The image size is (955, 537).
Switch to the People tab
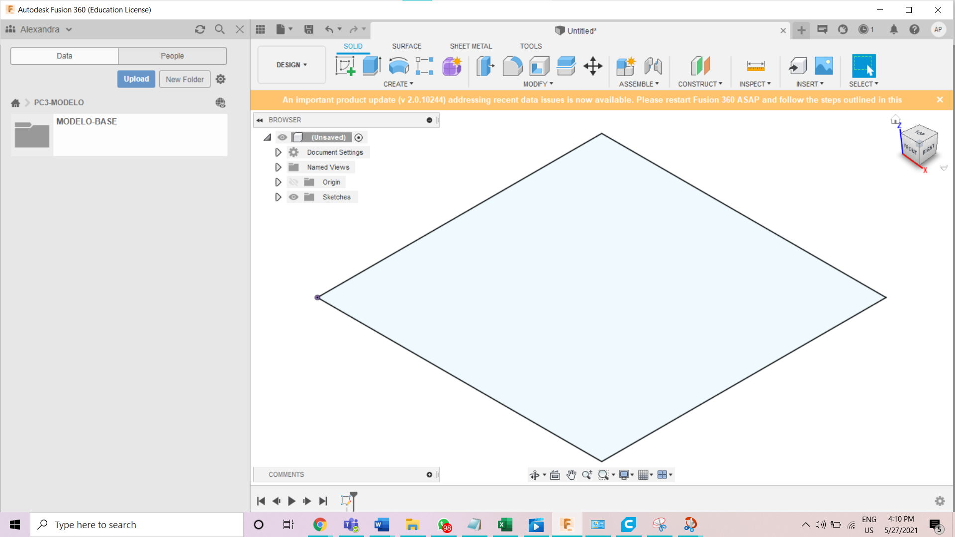pyautogui.click(x=172, y=56)
